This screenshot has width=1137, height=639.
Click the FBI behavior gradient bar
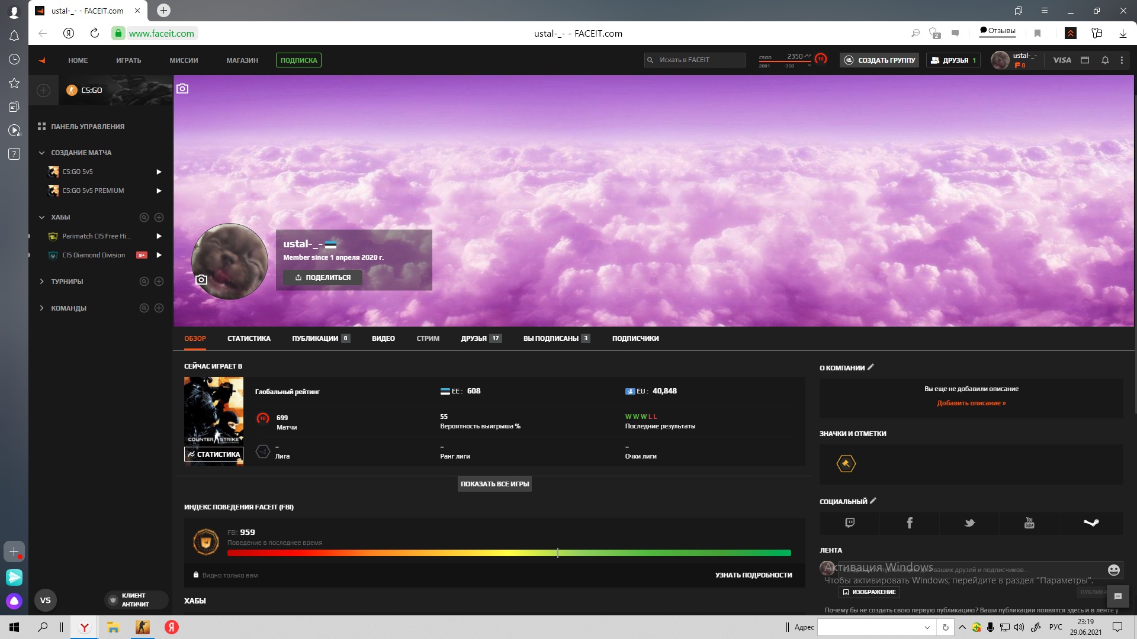click(x=509, y=553)
